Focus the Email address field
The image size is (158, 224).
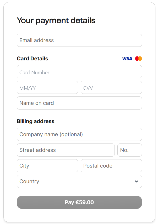79,40
